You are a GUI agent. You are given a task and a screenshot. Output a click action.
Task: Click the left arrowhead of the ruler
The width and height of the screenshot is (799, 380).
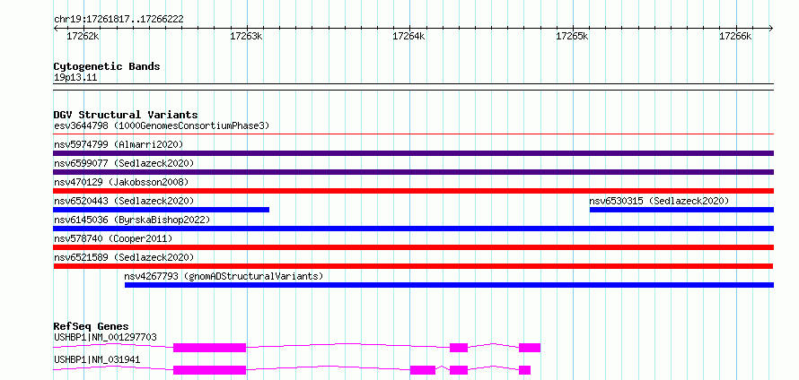(56, 28)
